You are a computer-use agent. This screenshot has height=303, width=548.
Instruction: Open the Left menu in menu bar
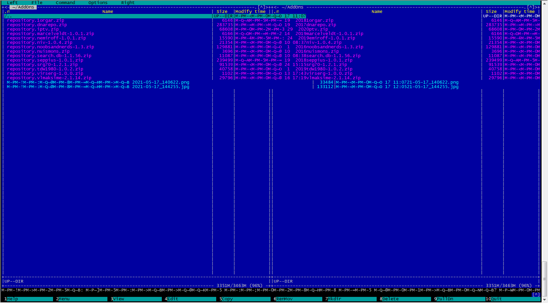pyautogui.click(x=12, y=2)
